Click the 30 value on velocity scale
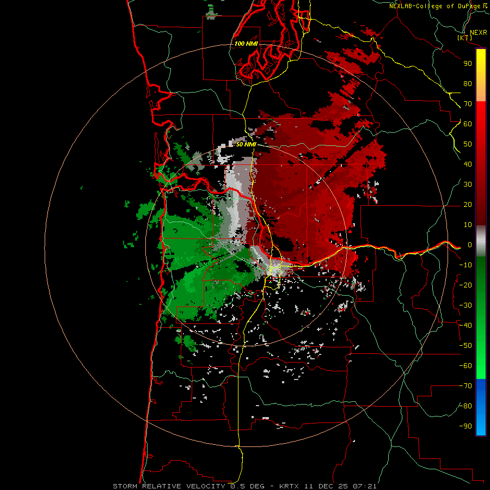The width and height of the screenshot is (490, 490). click(468, 185)
